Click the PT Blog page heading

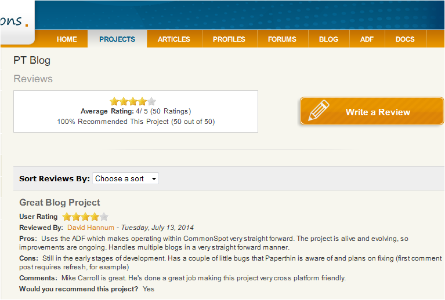32,60
